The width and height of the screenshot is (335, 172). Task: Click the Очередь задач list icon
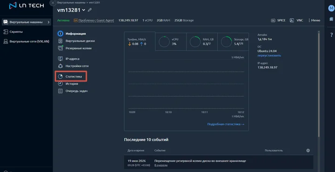click(x=60, y=91)
